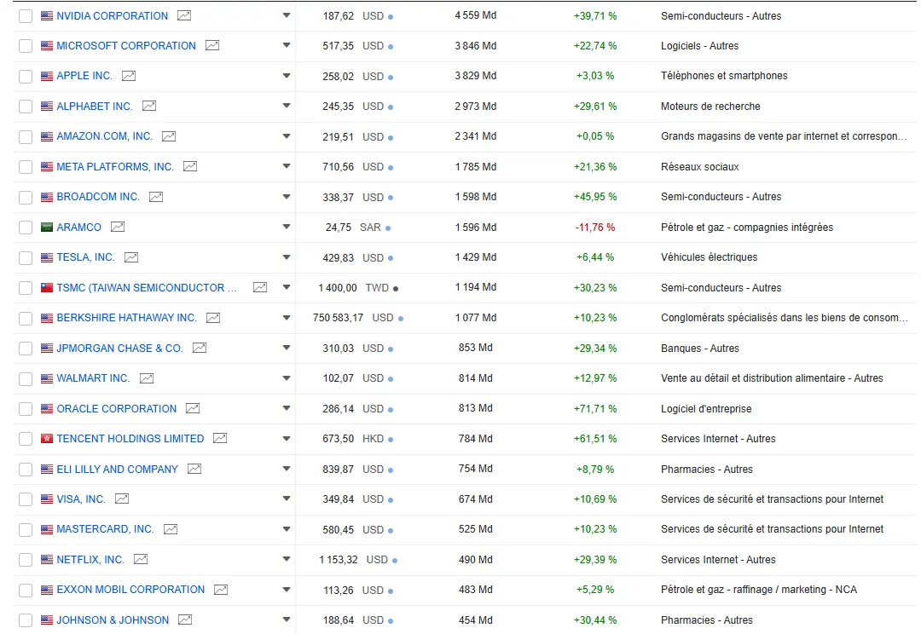Screen dimensions: 921x634
Task: Show chart icon for BERKSHIRE HATHAWAY INC.
Action: tap(213, 318)
